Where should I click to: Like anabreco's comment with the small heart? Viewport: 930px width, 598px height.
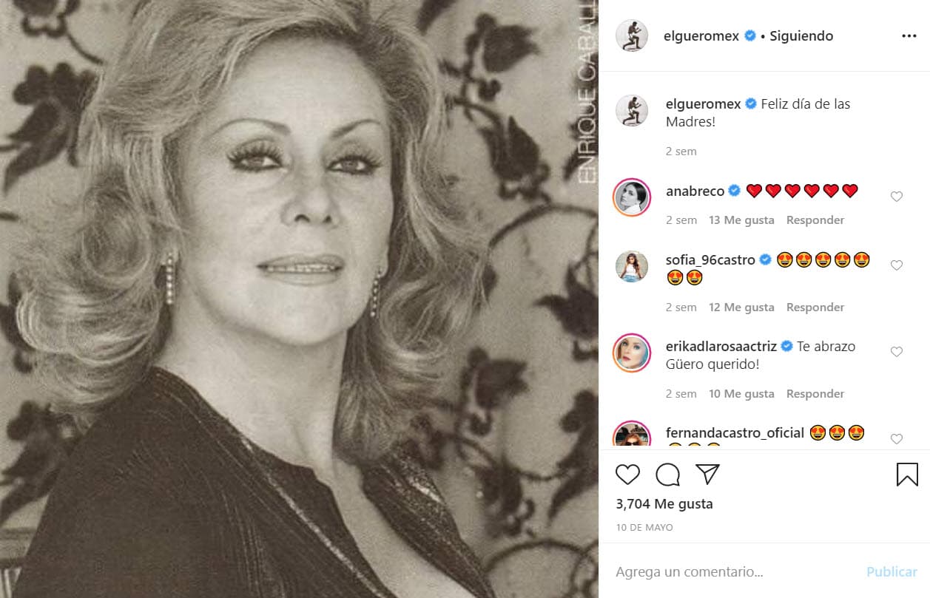pyautogui.click(x=896, y=197)
